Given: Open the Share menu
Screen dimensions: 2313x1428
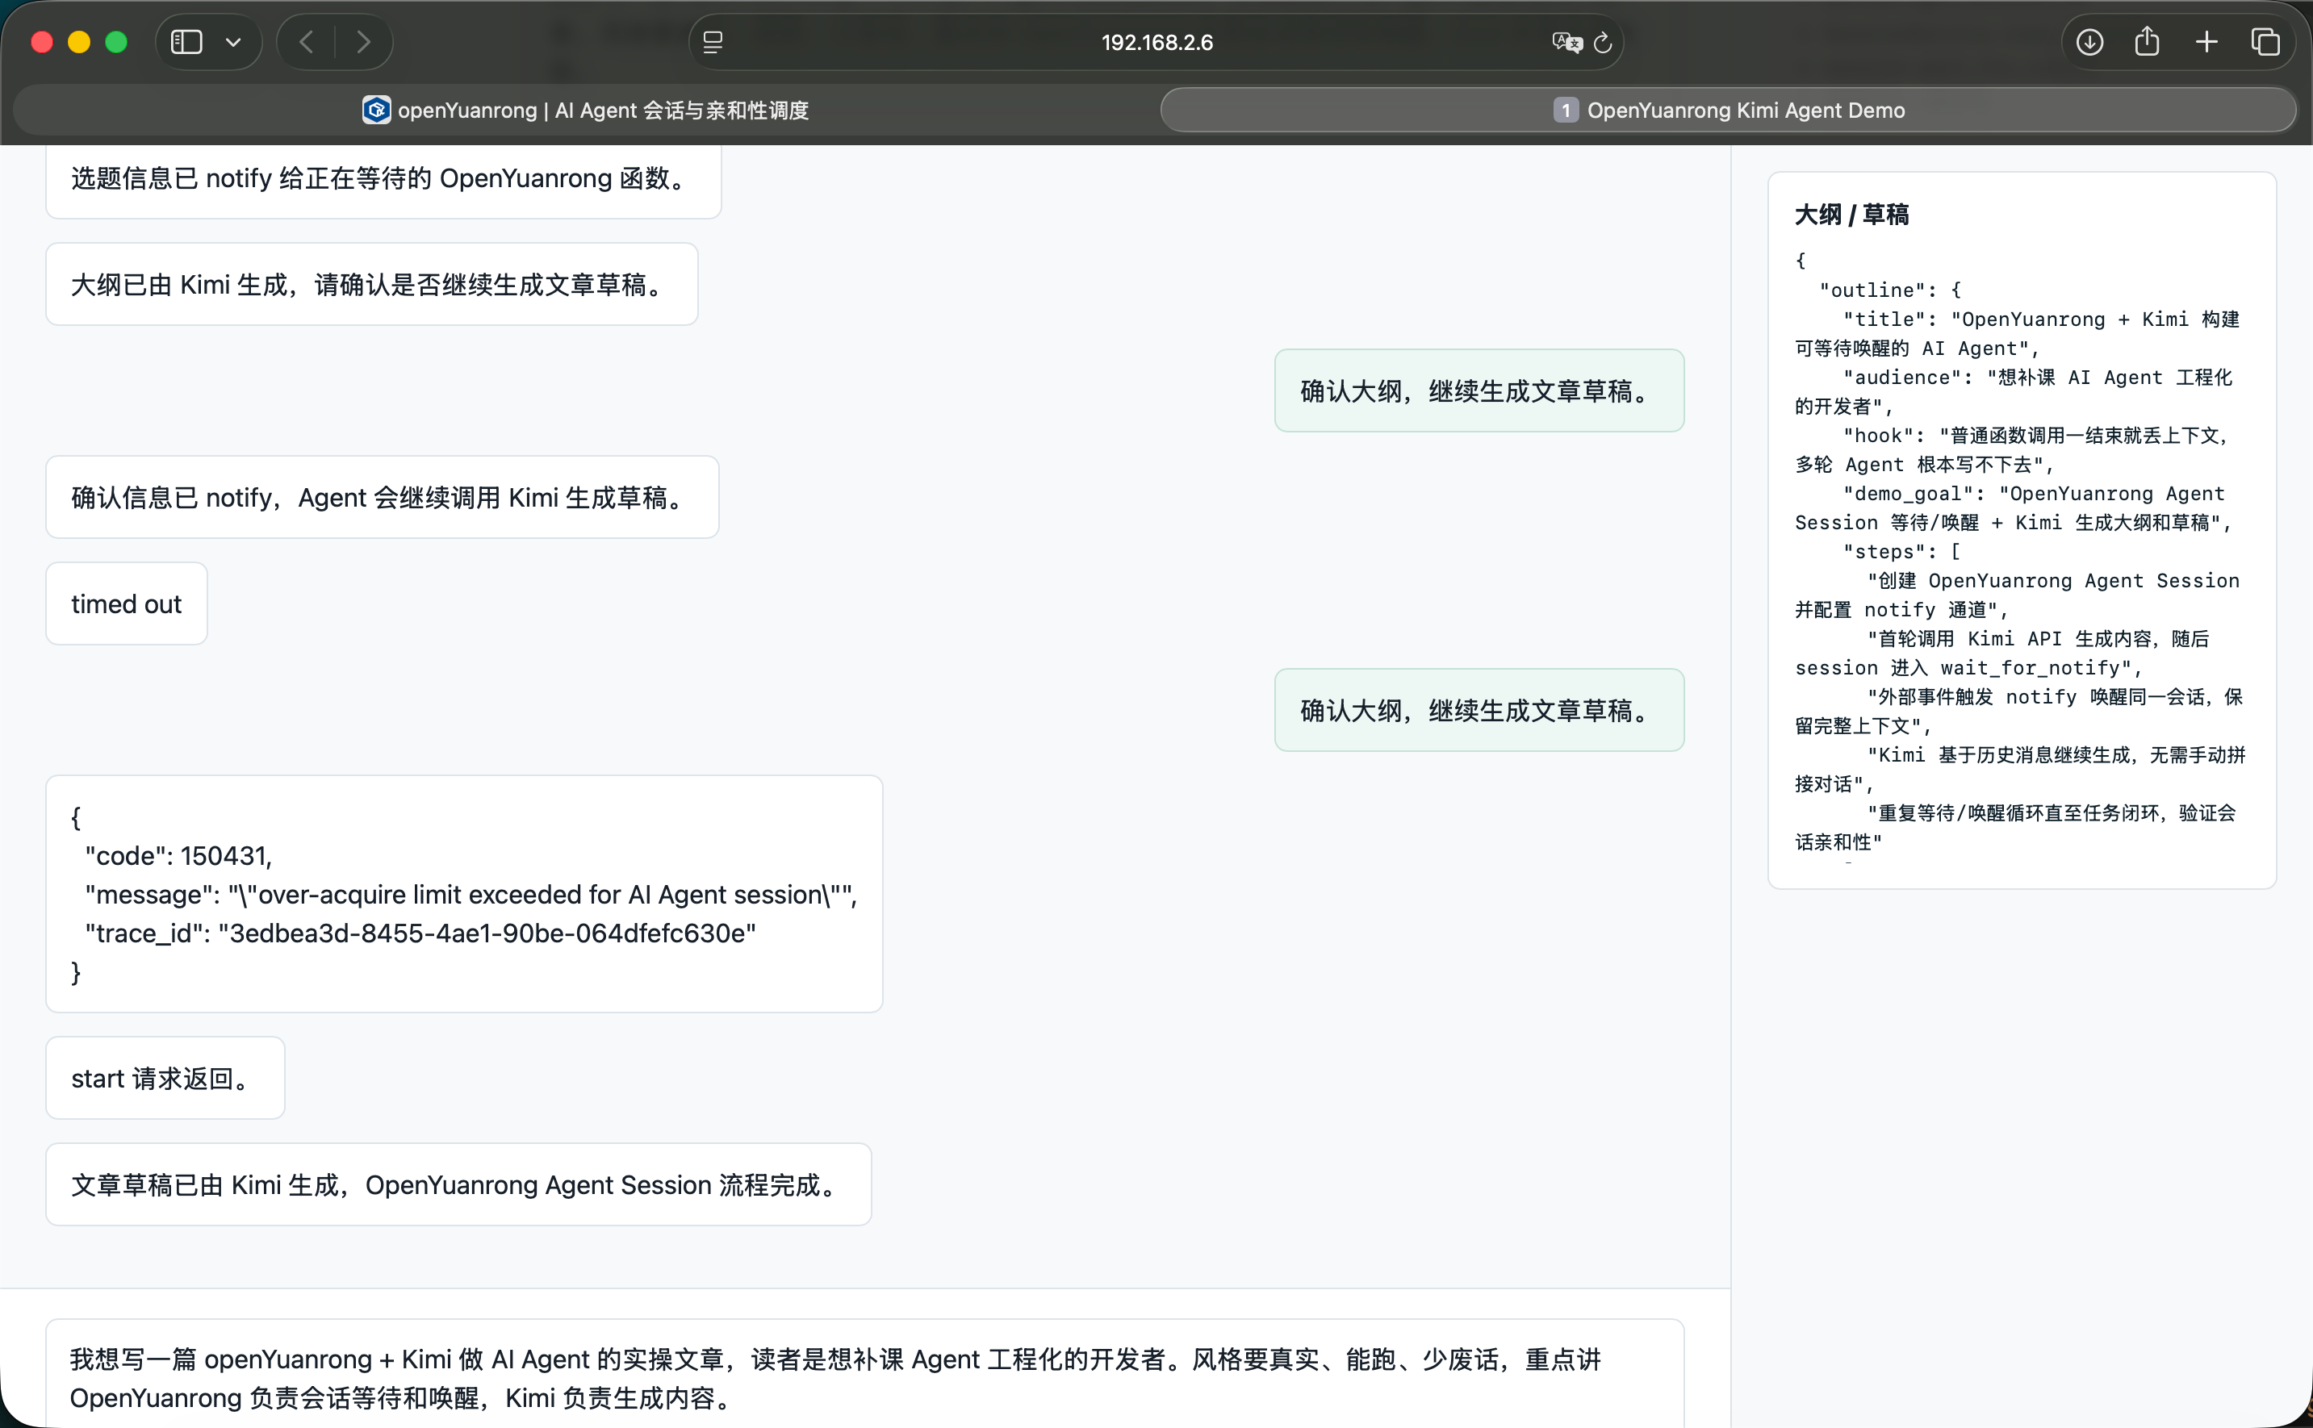Looking at the screenshot, I should click(2147, 42).
